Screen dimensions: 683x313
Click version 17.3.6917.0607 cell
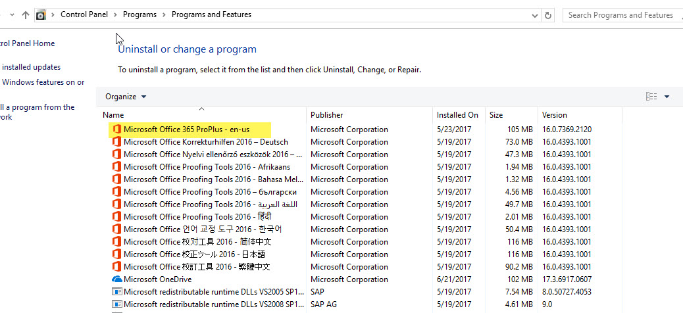(x=567, y=279)
